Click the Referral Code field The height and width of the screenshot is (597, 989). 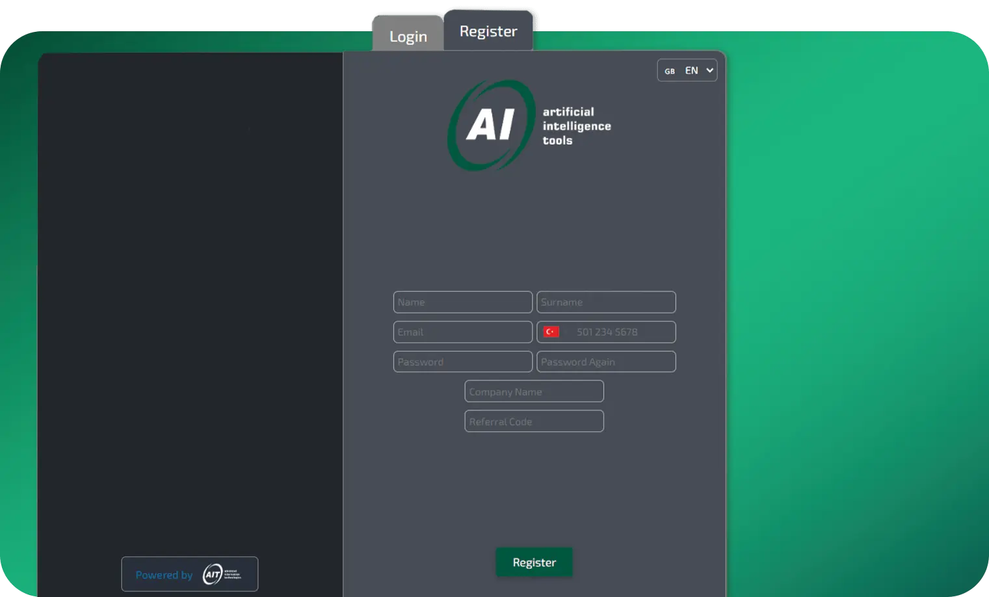pyautogui.click(x=534, y=422)
